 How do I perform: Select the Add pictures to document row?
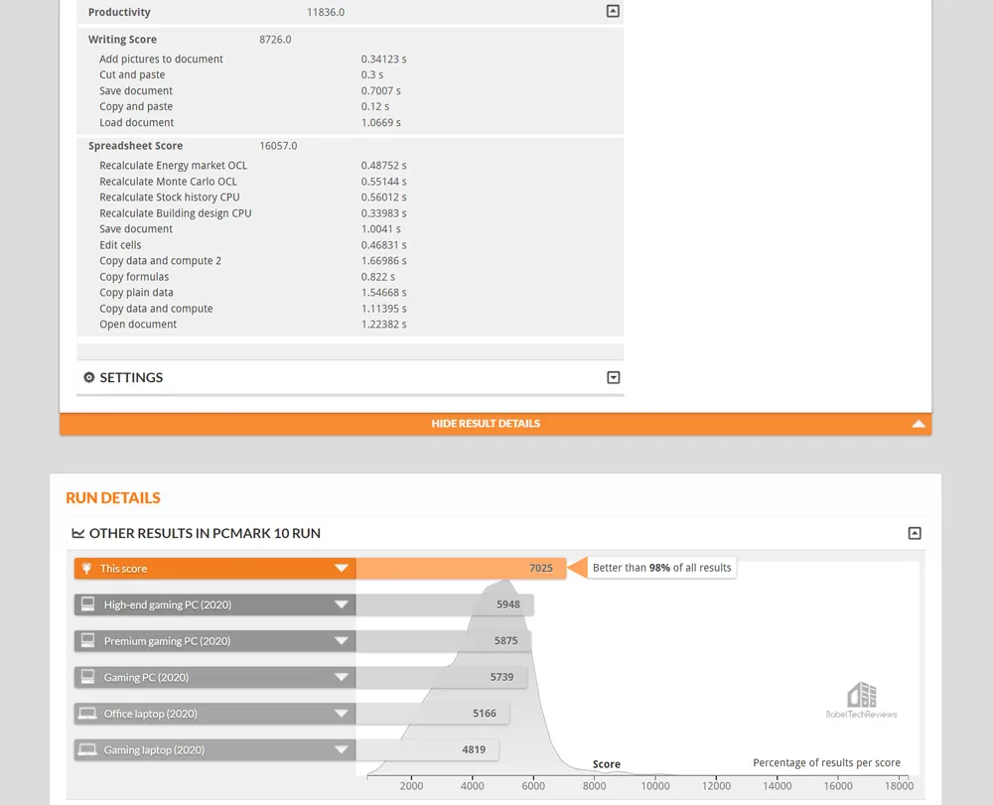click(x=351, y=59)
